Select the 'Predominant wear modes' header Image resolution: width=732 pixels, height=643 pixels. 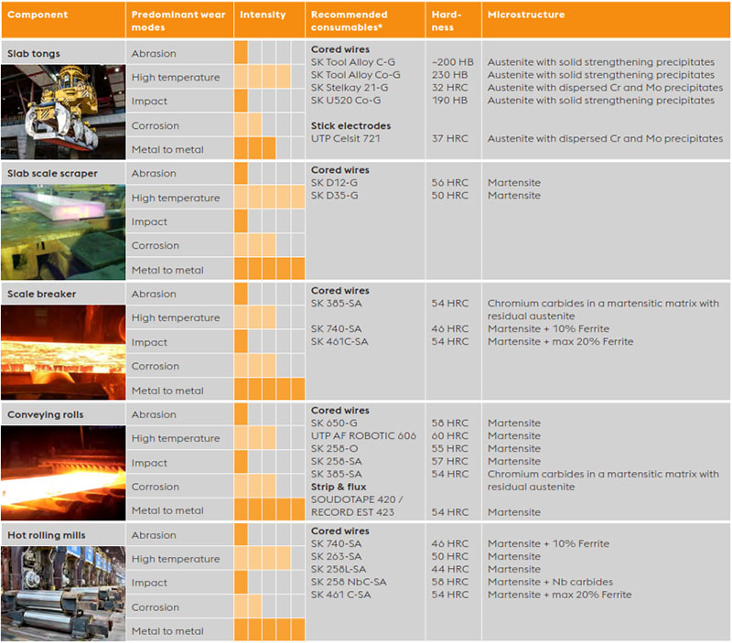178,20
